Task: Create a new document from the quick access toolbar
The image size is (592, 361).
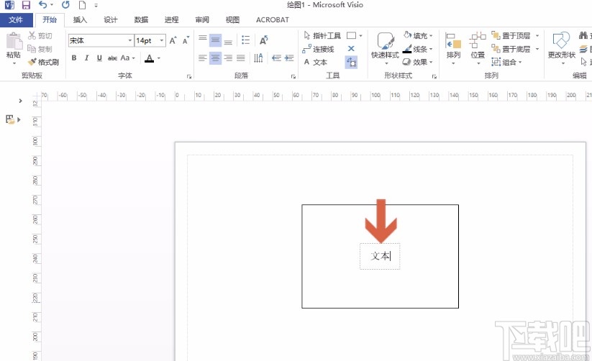Action: click(x=82, y=5)
